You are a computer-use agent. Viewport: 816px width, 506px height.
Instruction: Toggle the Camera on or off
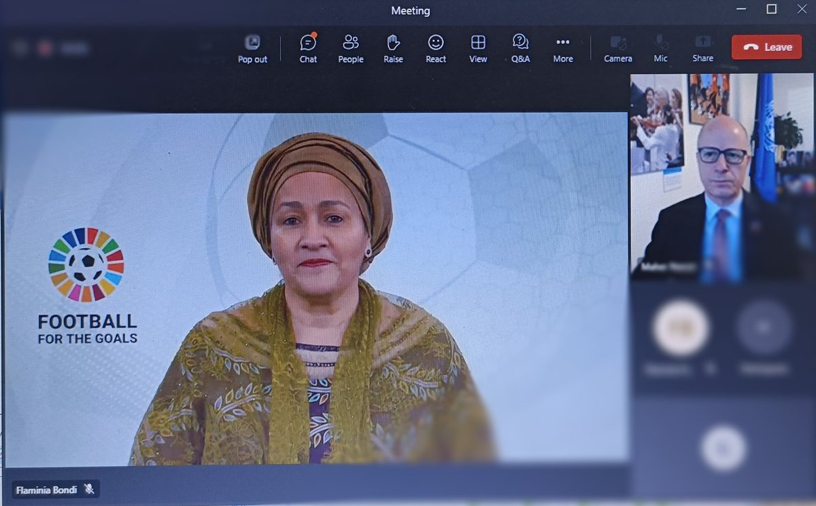pyautogui.click(x=618, y=49)
